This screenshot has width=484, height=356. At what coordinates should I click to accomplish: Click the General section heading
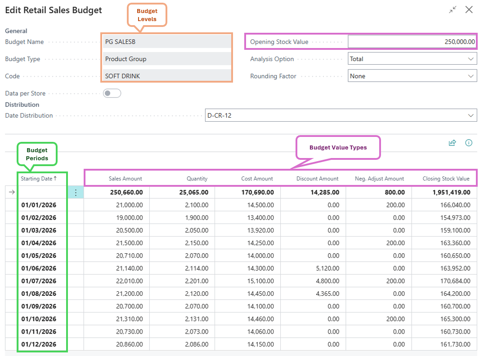coord(16,31)
